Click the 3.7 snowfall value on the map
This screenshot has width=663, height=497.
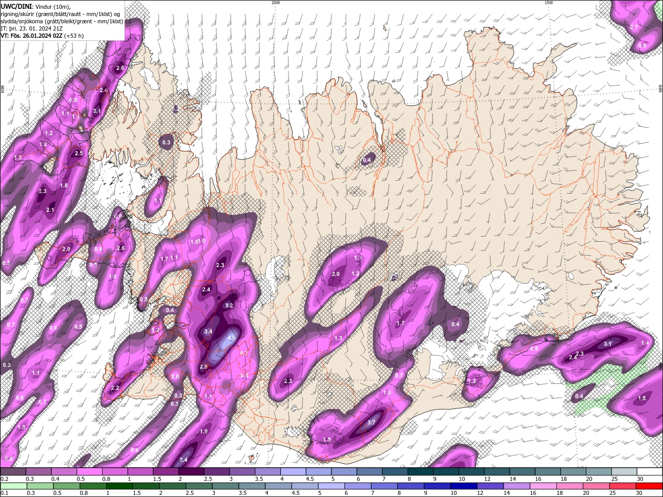click(x=371, y=422)
